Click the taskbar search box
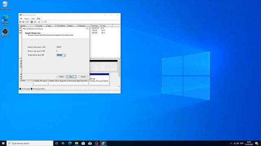261x146 pixels. [30, 143]
